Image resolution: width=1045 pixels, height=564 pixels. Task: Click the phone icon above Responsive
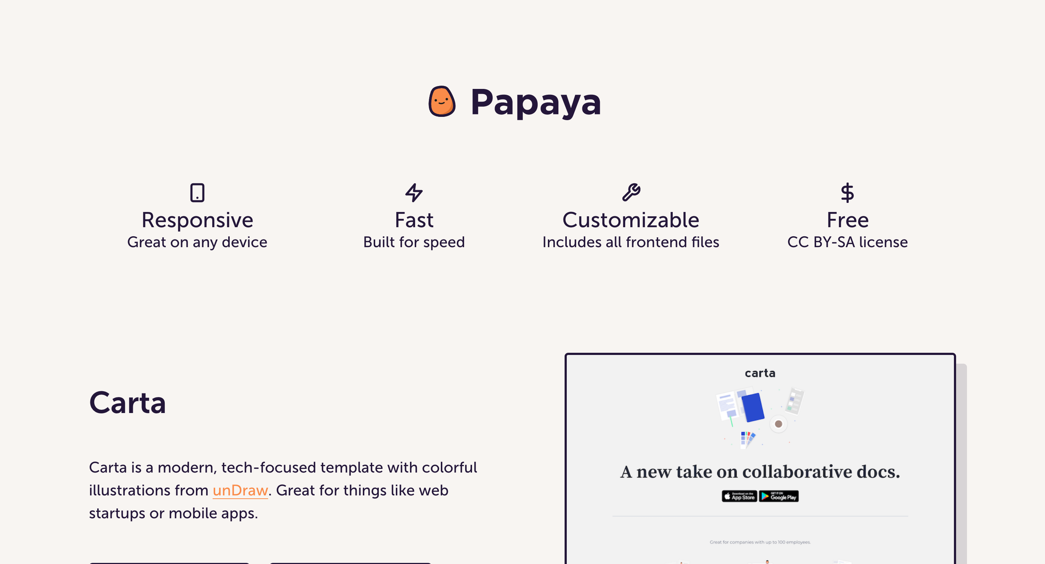pyautogui.click(x=197, y=194)
